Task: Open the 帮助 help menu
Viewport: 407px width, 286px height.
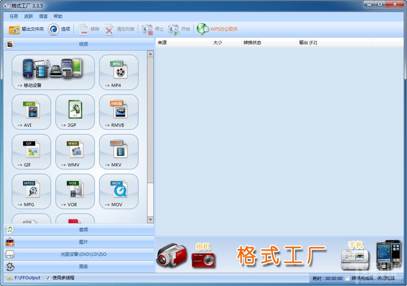Action: 58,16
